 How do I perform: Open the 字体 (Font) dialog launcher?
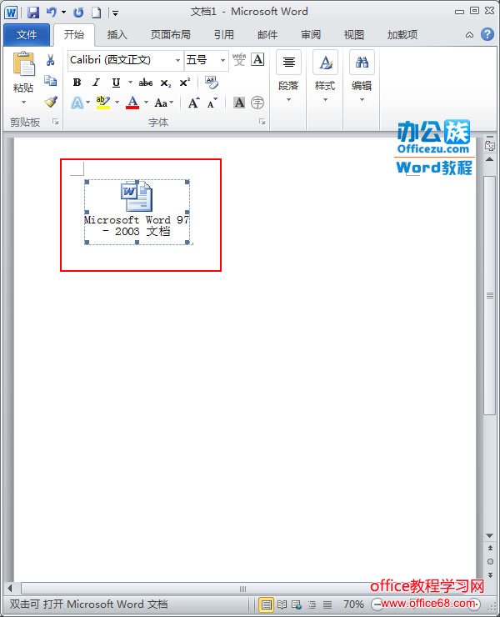[262, 122]
